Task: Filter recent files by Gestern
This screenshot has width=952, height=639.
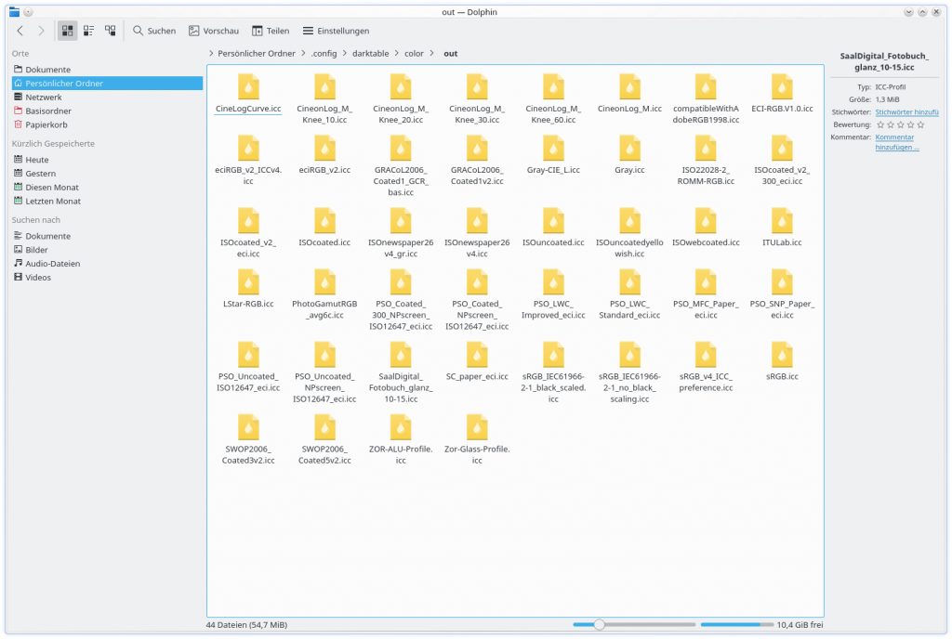Action: pyautogui.click(x=40, y=174)
